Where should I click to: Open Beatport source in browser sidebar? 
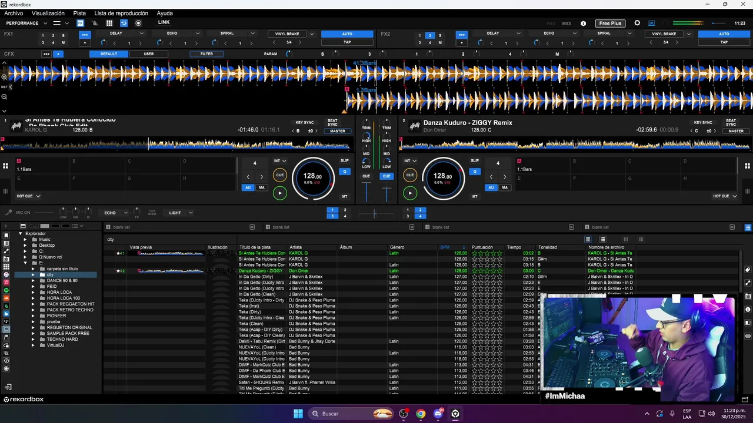click(6, 306)
